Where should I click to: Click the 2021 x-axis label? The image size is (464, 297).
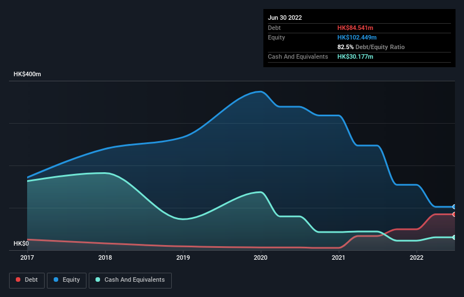(x=338, y=257)
